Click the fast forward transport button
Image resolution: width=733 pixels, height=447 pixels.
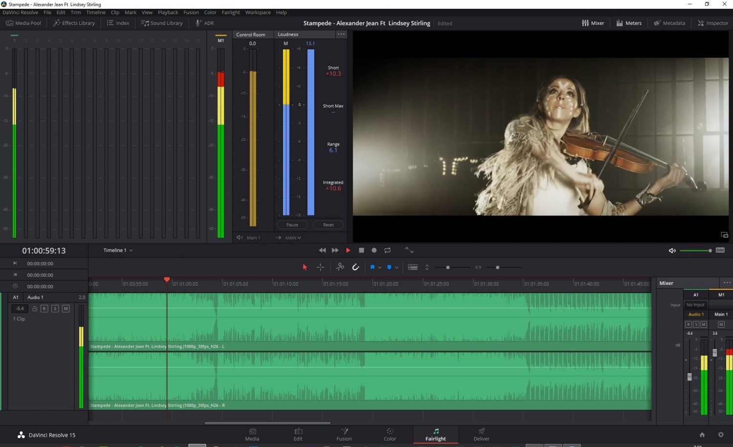click(335, 250)
